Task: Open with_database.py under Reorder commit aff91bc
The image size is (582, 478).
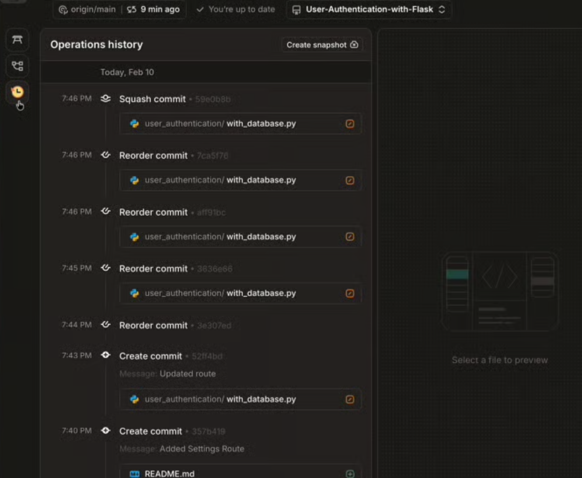Action: click(240, 237)
